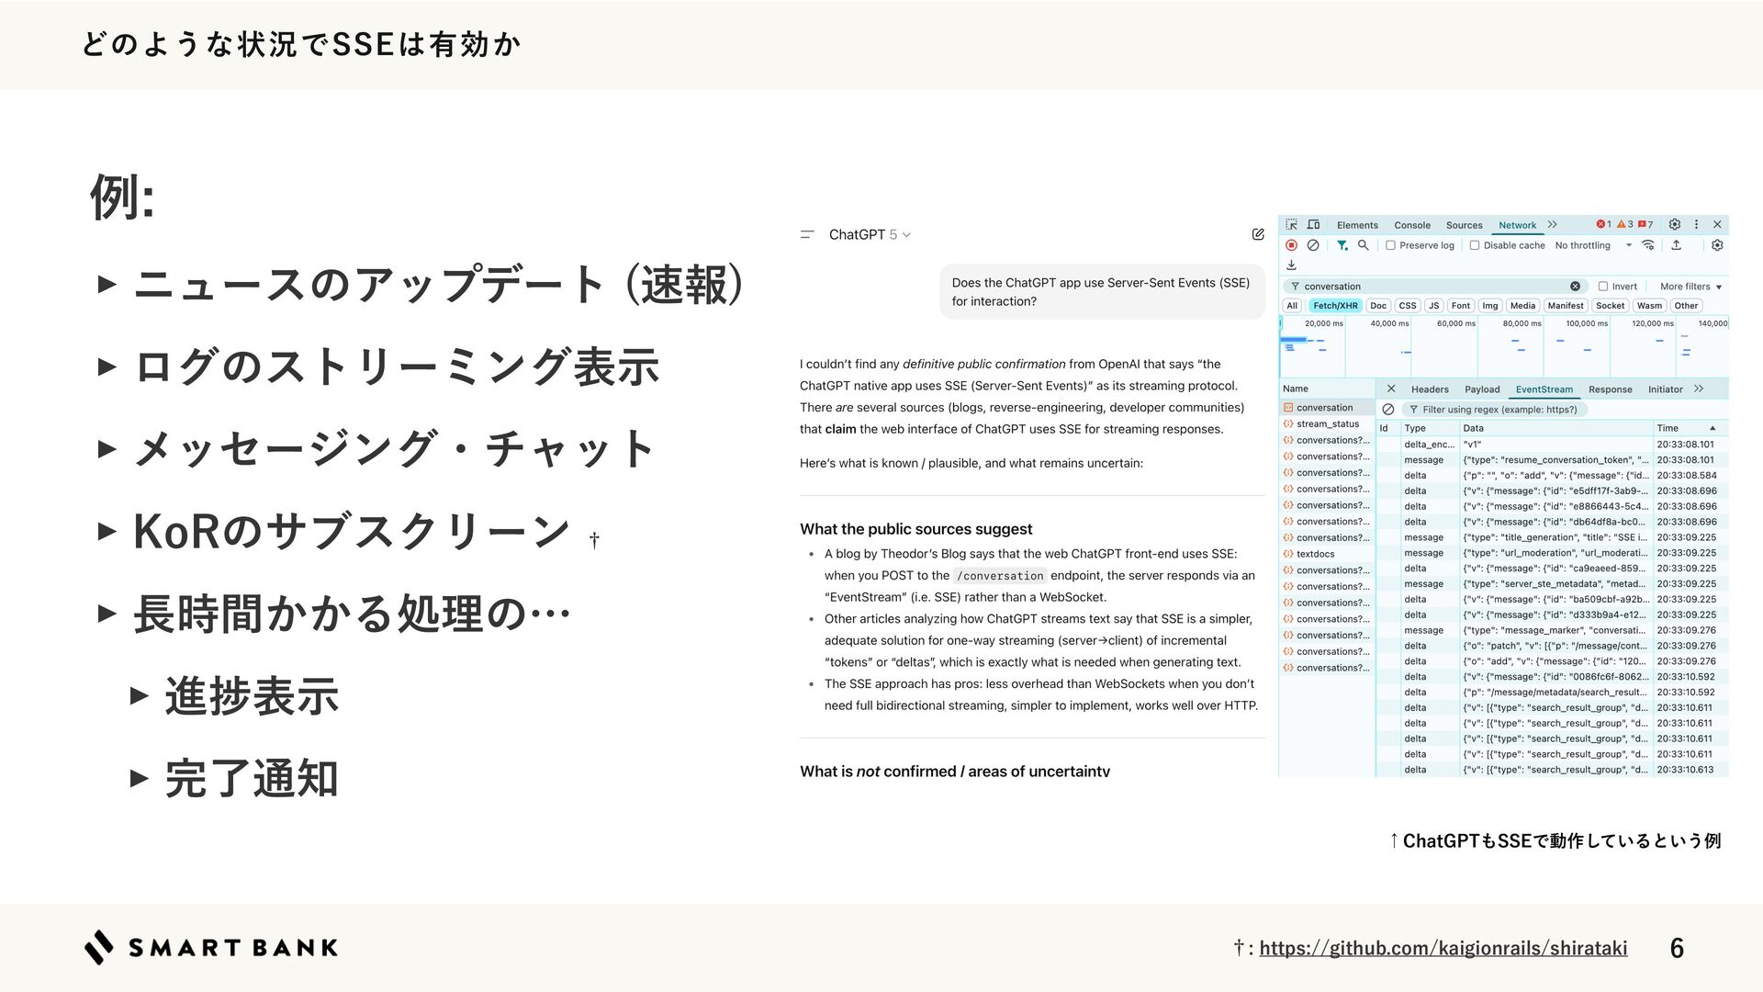1763x992 pixels.
Task: Toggle the Img filter chip
Action: (x=1490, y=306)
